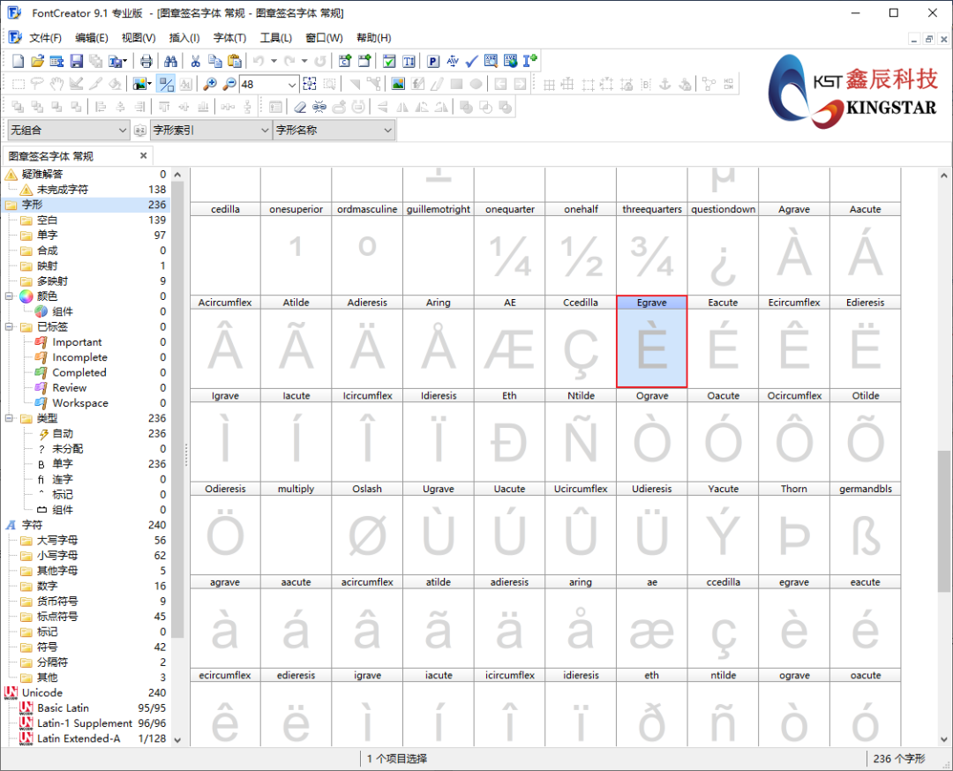Open the zoom size 48 dropdown
The height and width of the screenshot is (771, 953).
pyautogui.click(x=292, y=84)
